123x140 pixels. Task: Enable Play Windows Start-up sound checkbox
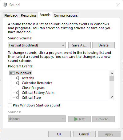tap(10, 105)
